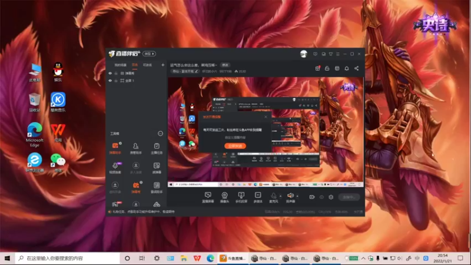Select Microsoft Edge desktop shortcut
This screenshot has width=471, height=265.
click(x=35, y=135)
